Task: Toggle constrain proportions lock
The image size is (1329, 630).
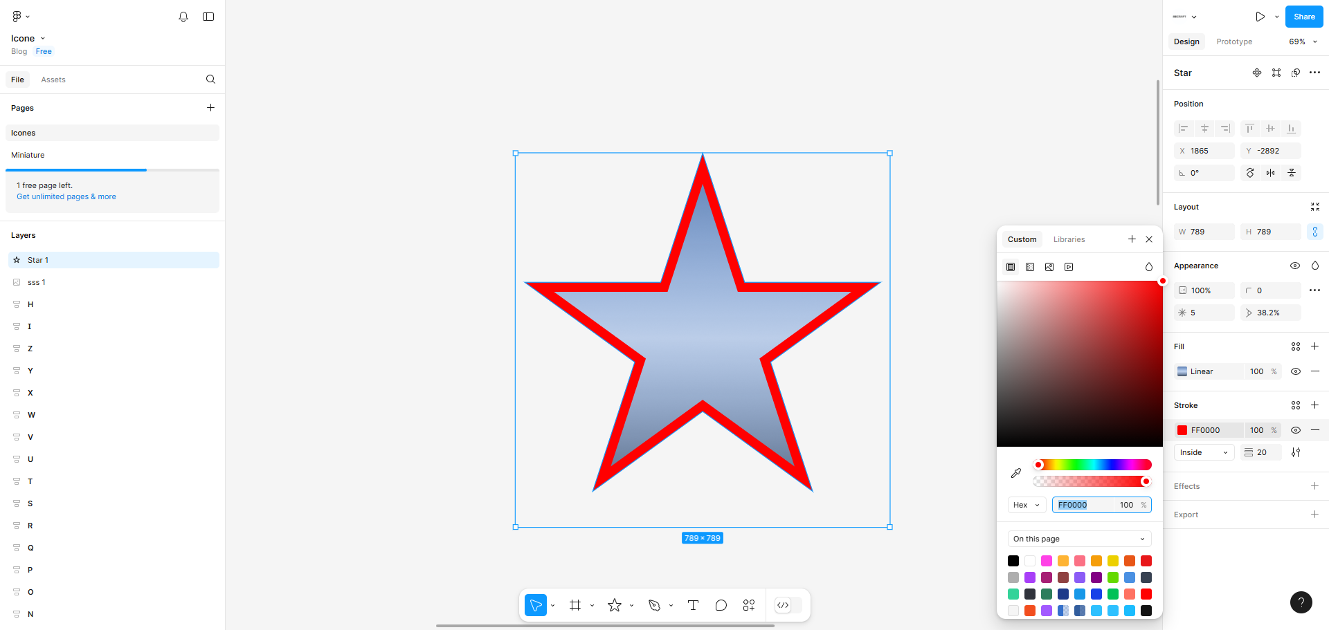Action: coord(1315,232)
